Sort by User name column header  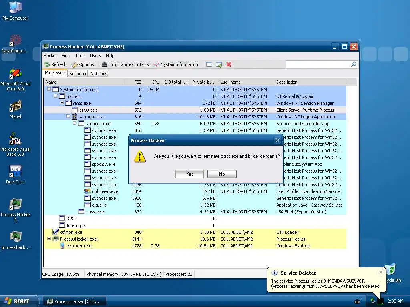click(246, 82)
